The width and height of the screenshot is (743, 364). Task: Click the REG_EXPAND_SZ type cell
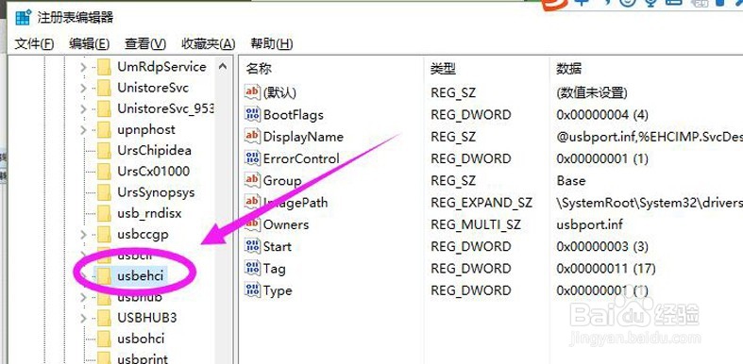point(481,202)
